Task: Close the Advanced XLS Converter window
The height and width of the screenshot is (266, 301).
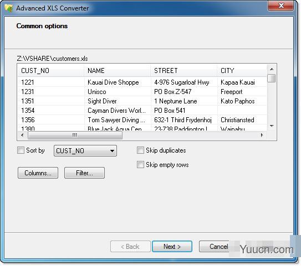Action: click(x=280, y=6)
